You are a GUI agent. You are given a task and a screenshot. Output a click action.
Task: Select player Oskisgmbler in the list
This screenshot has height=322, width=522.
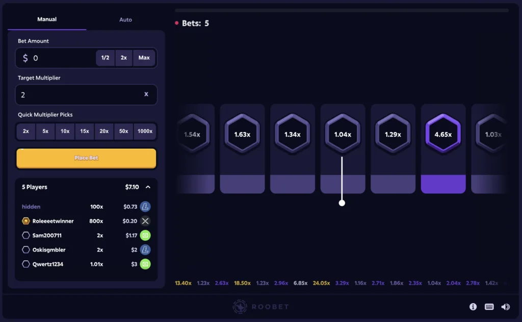(49, 250)
